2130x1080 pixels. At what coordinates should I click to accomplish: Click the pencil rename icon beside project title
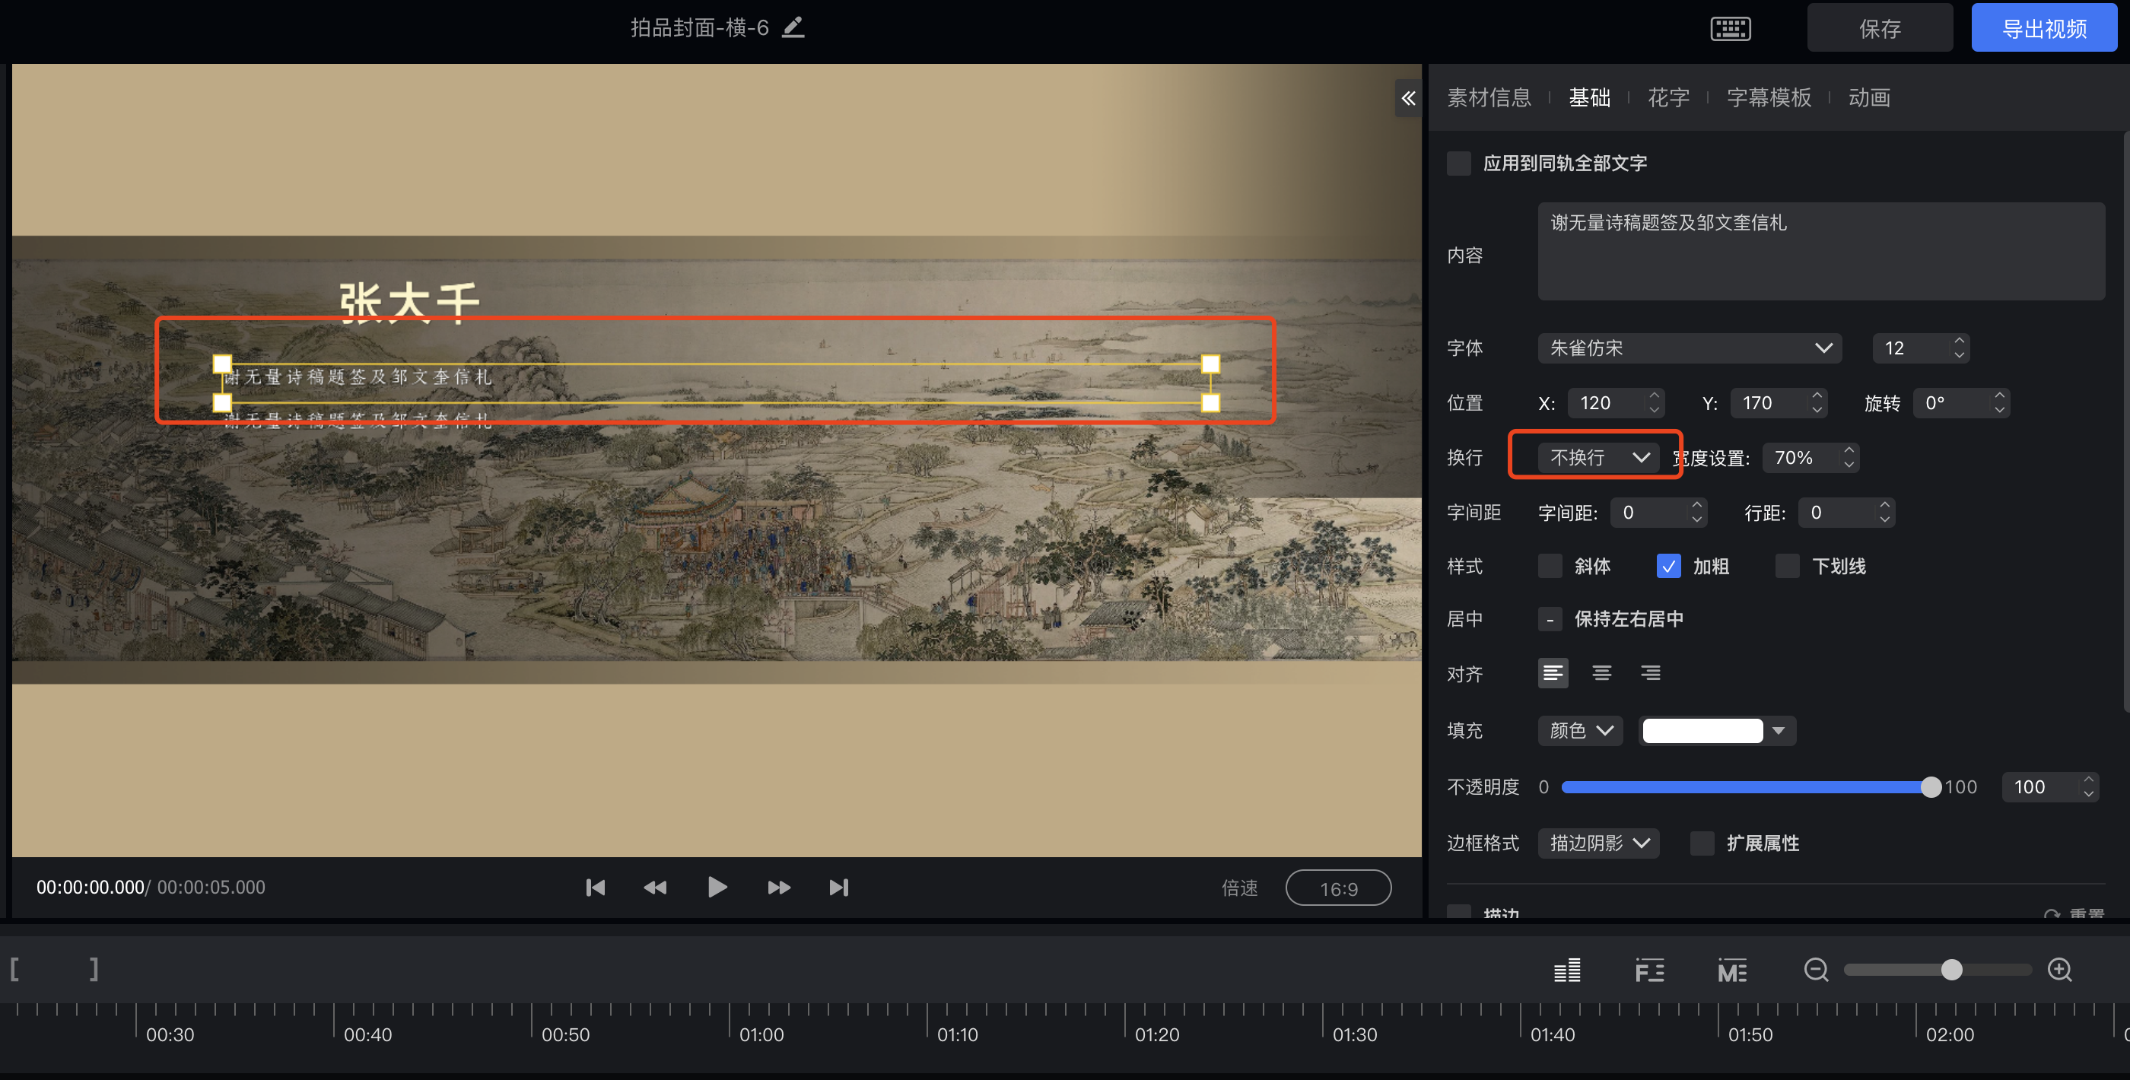click(793, 27)
